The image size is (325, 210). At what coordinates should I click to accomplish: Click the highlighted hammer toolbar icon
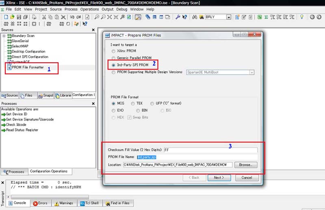tap(138, 17)
